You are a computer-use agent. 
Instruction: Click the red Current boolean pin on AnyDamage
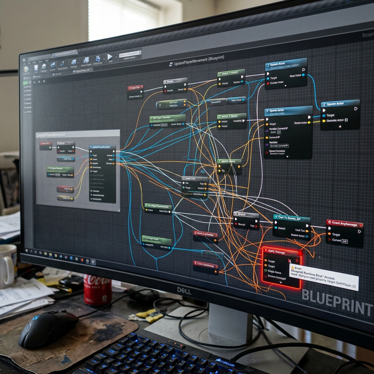pos(329,240)
